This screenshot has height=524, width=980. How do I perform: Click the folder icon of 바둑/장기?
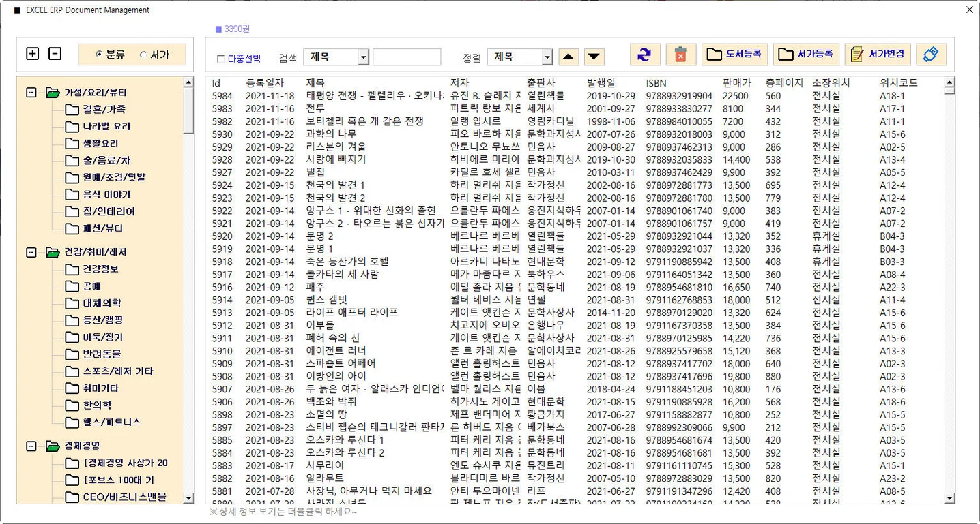pyautogui.click(x=72, y=337)
